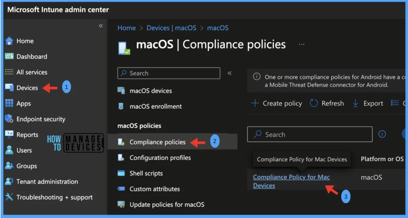Click the Android compliance info banner
The image size is (408, 218).
coord(326,81)
